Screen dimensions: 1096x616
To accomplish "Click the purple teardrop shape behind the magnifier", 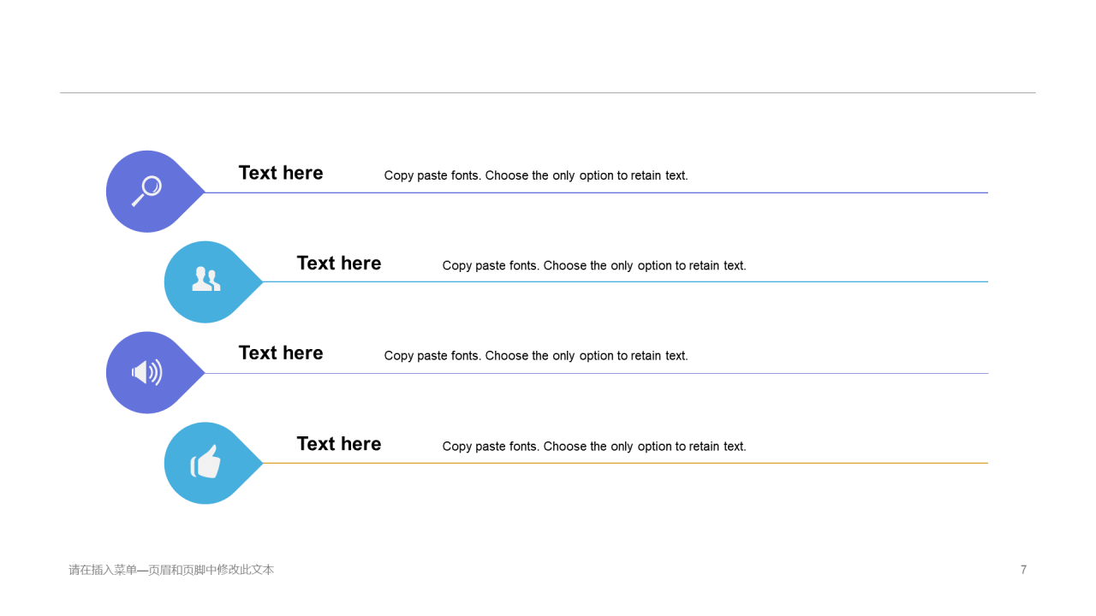I will (155, 192).
